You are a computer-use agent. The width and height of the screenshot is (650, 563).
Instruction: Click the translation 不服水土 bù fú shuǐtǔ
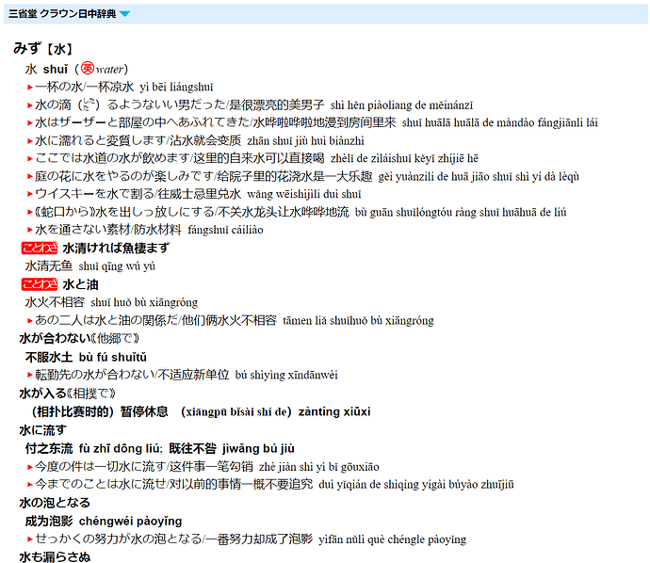(86, 357)
